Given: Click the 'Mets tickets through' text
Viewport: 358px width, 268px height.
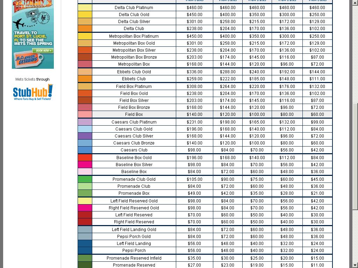Looking at the screenshot, I should 33,79.
